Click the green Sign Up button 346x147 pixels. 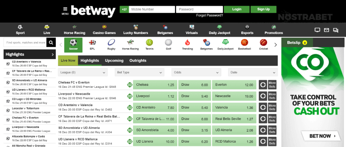tap(263, 9)
